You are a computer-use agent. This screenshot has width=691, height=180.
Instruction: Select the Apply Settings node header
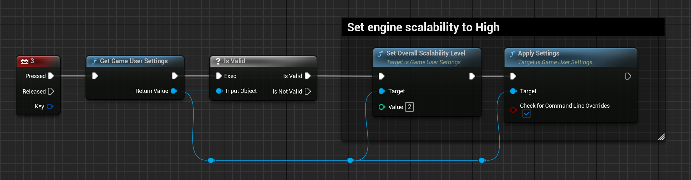click(x=571, y=57)
